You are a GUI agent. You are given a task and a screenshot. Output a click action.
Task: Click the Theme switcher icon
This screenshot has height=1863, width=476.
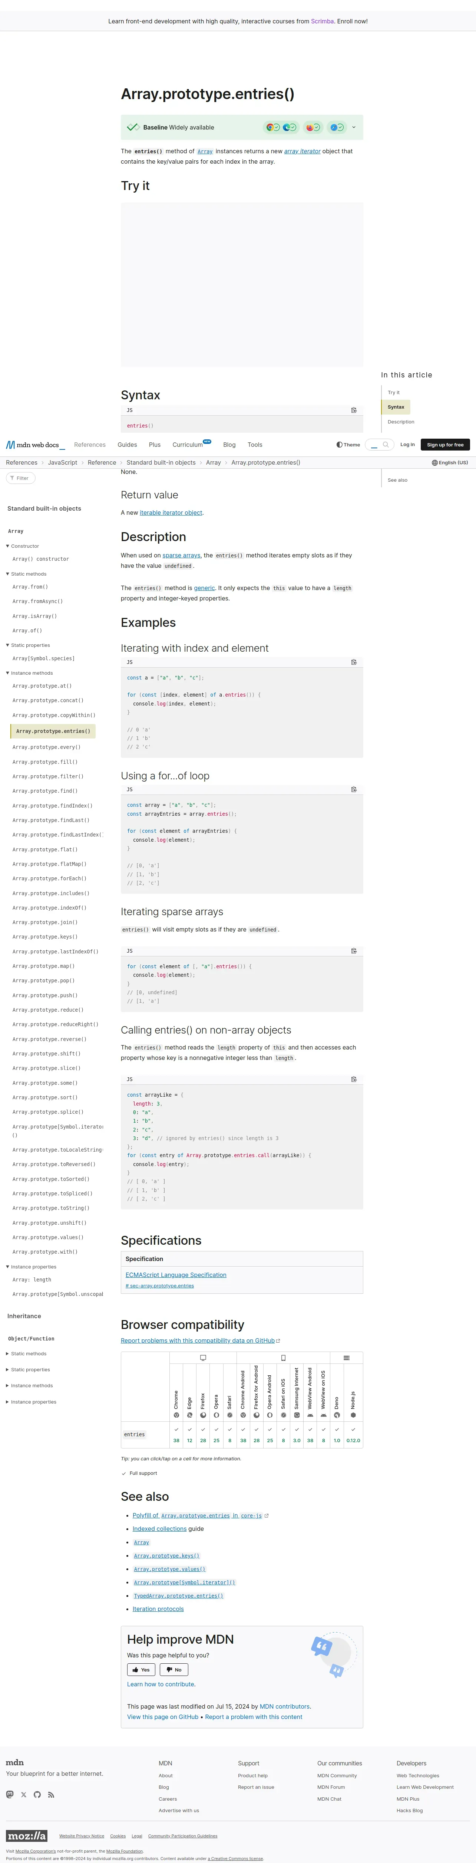click(340, 445)
